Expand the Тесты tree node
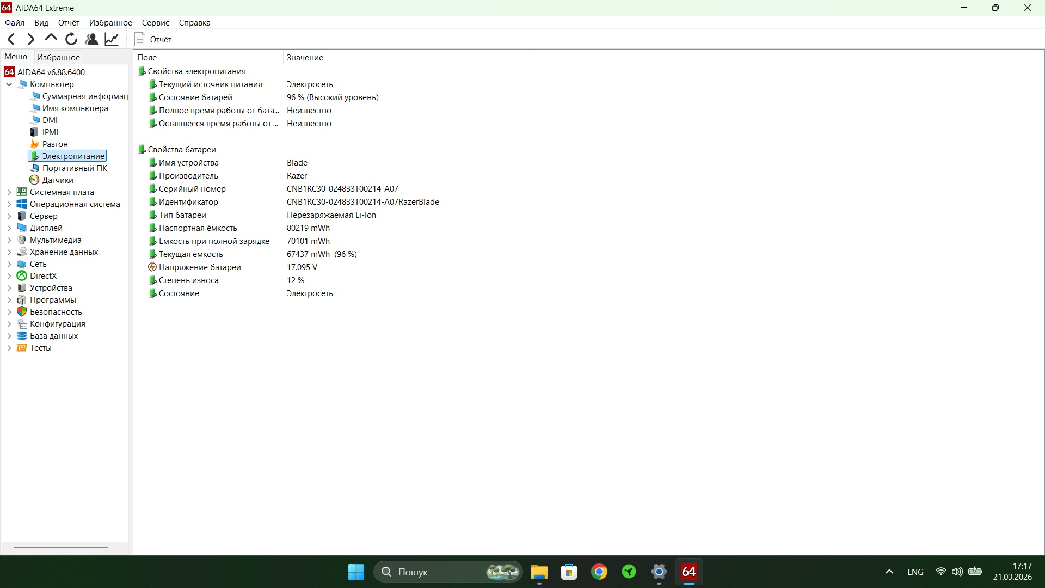 [x=9, y=348]
